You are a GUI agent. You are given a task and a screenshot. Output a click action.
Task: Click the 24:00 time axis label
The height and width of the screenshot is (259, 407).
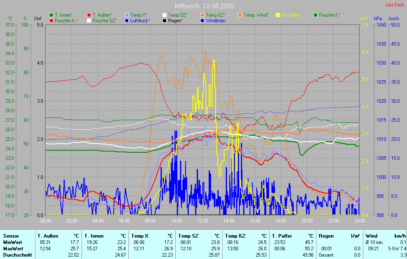coord(359,221)
